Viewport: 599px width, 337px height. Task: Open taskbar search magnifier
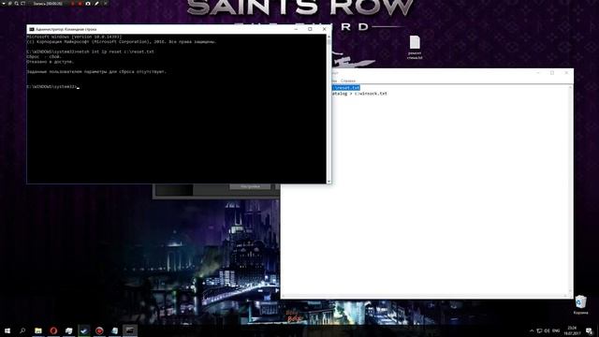point(22,330)
